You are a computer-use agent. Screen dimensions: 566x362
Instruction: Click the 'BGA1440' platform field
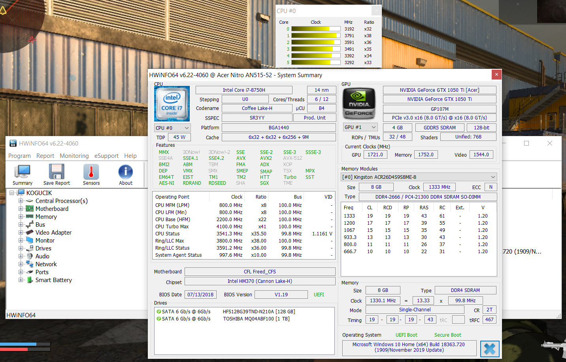(x=279, y=127)
